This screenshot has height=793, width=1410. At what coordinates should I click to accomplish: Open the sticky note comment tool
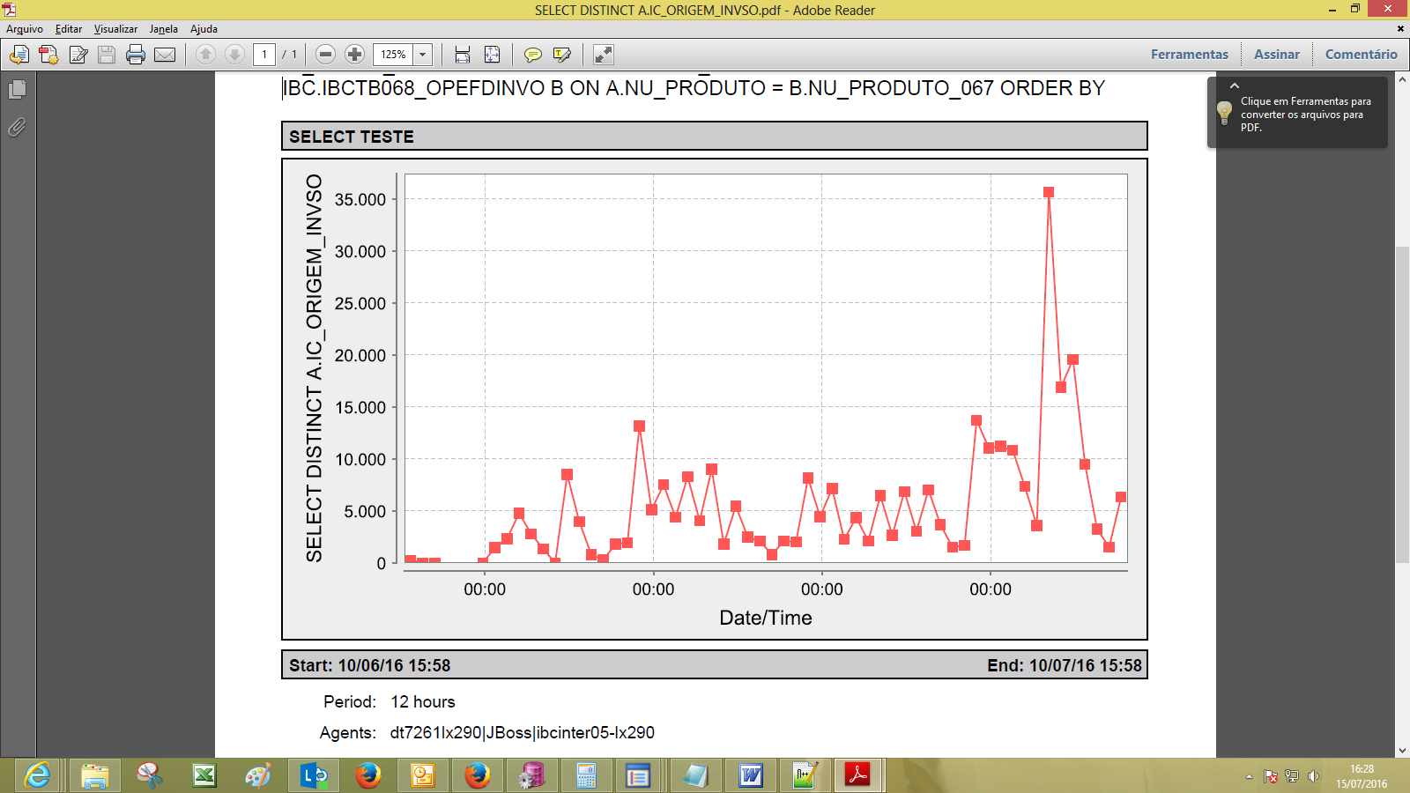pyautogui.click(x=532, y=55)
